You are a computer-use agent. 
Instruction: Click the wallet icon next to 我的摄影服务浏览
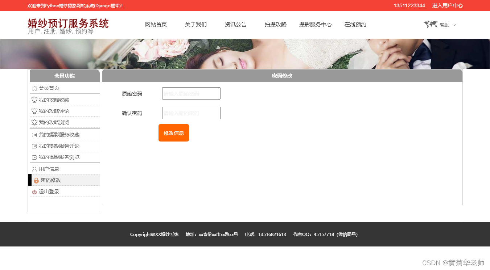click(x=34, y=157)
